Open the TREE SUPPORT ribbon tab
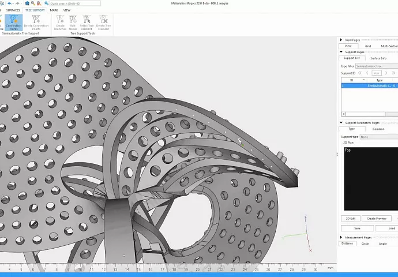 (x=35, y=10)
